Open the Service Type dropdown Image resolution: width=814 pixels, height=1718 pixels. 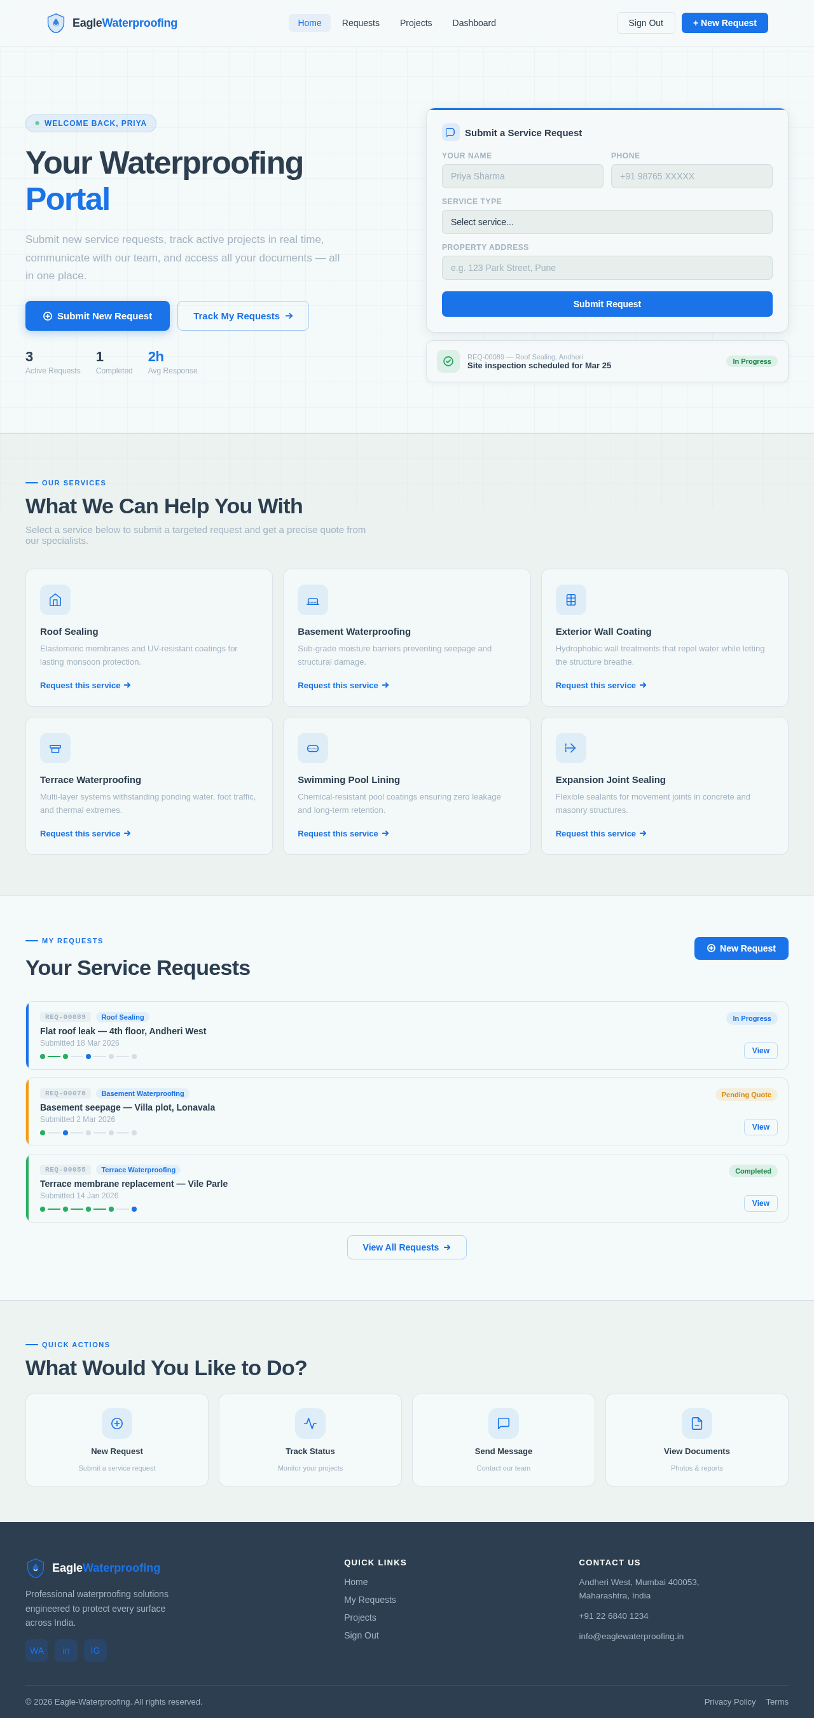click(x=607, y=222)
